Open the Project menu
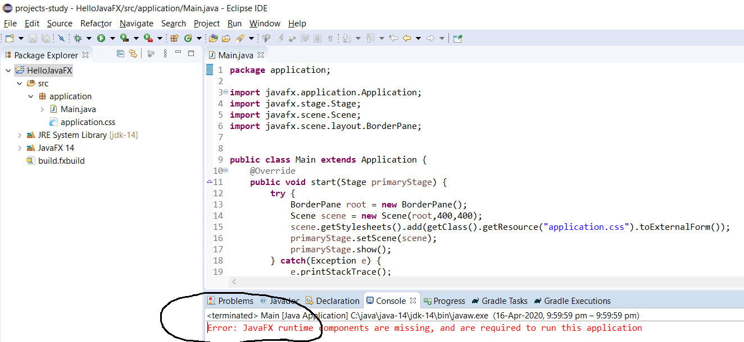 coord(207,24)
